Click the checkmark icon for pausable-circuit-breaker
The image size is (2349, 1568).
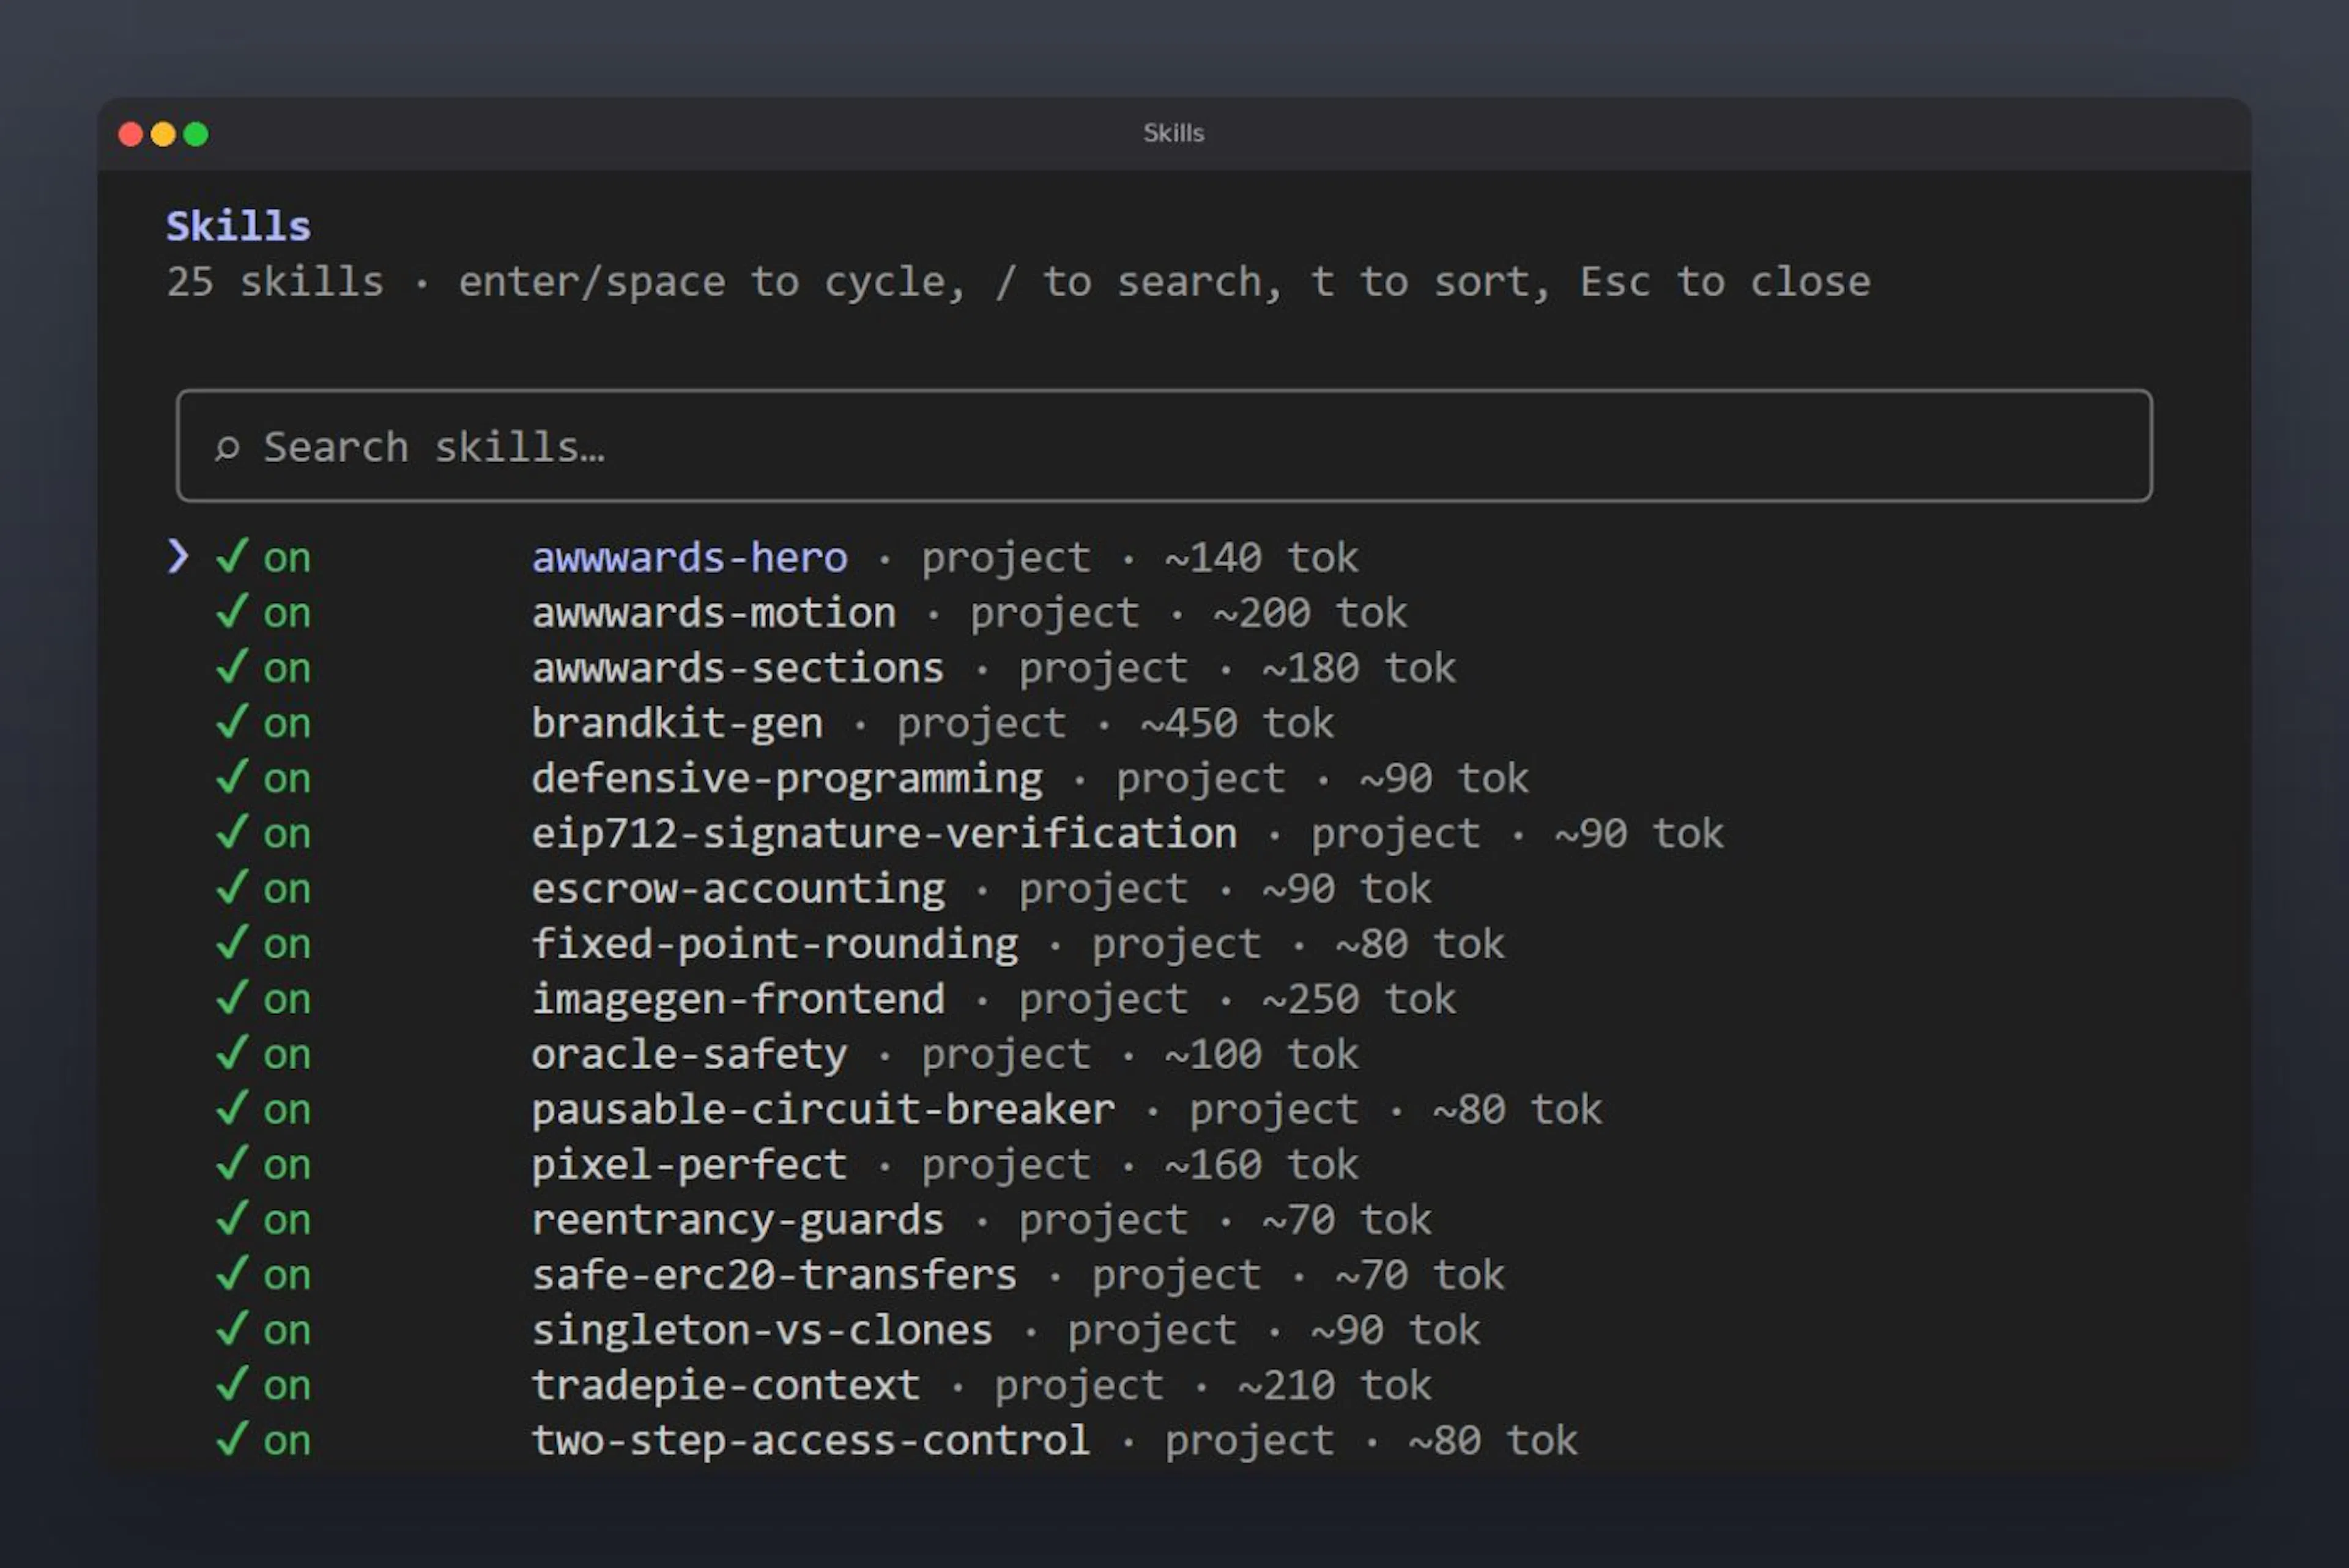232,1108
